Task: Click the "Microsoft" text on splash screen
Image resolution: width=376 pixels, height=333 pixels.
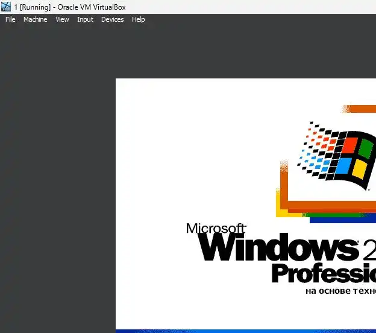Action: [x=216, y=228]
